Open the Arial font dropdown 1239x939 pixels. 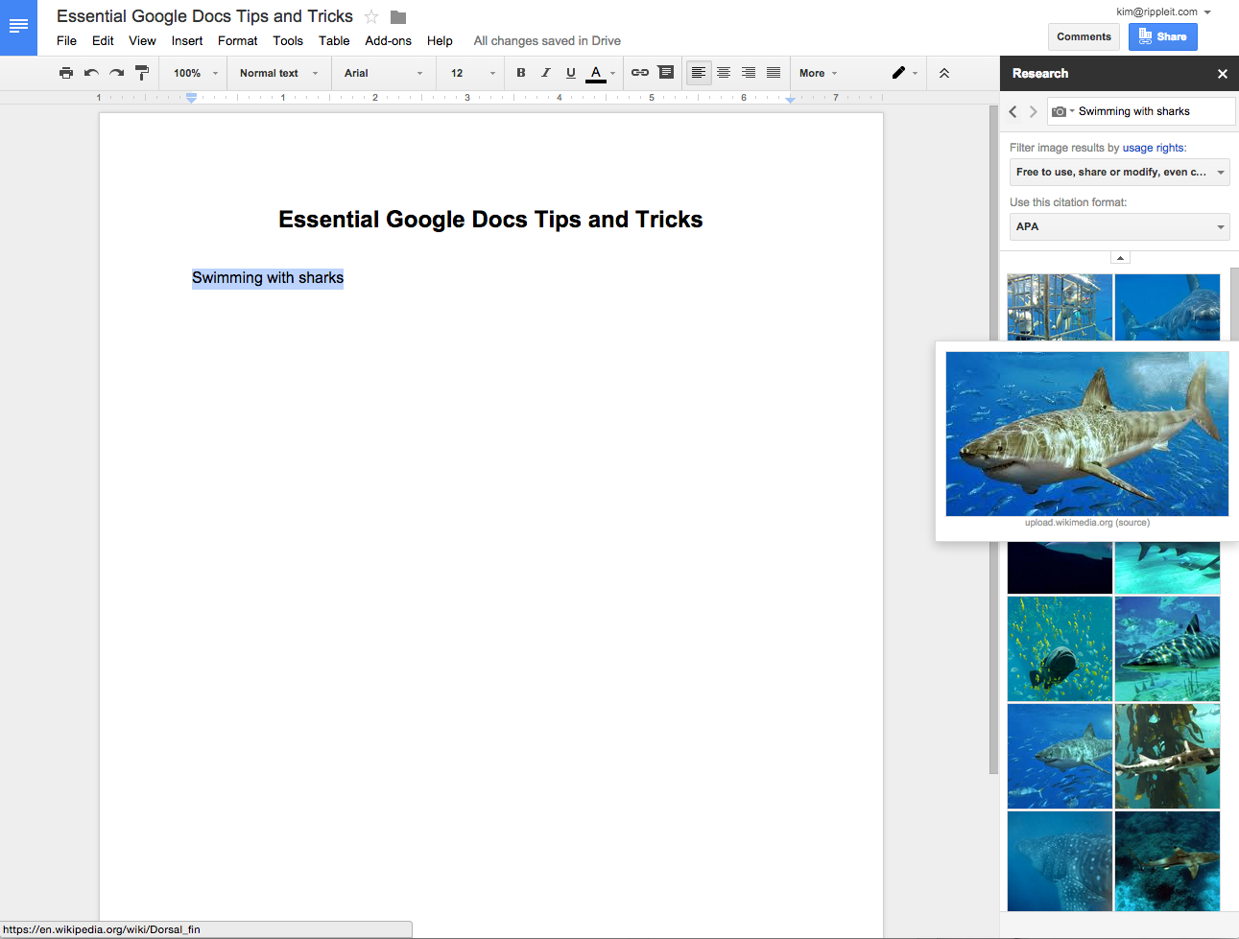[384, 73]
